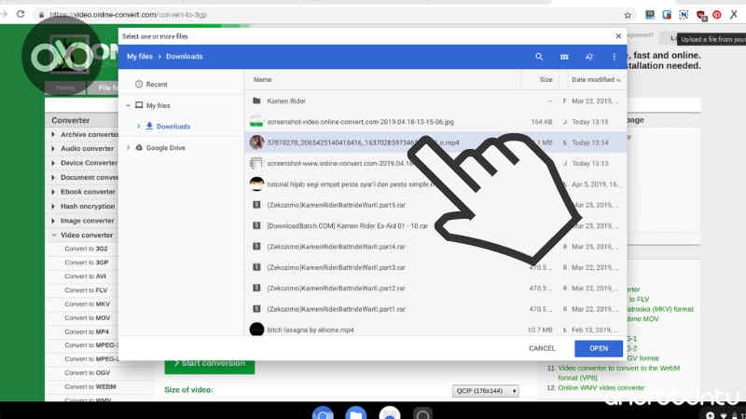Open Convert to AVI link

point(85,276)
